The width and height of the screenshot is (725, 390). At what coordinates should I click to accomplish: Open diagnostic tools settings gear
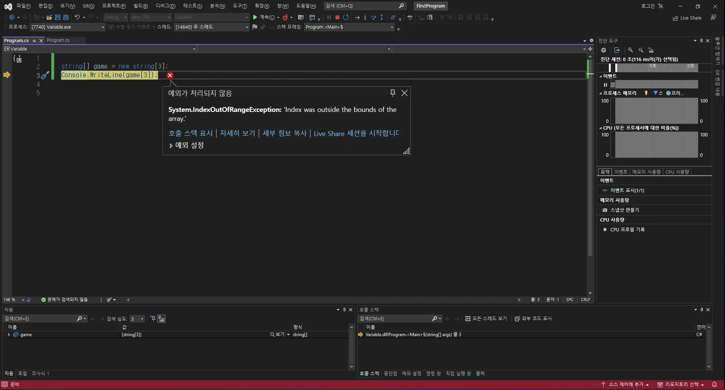tap(604, 50)
